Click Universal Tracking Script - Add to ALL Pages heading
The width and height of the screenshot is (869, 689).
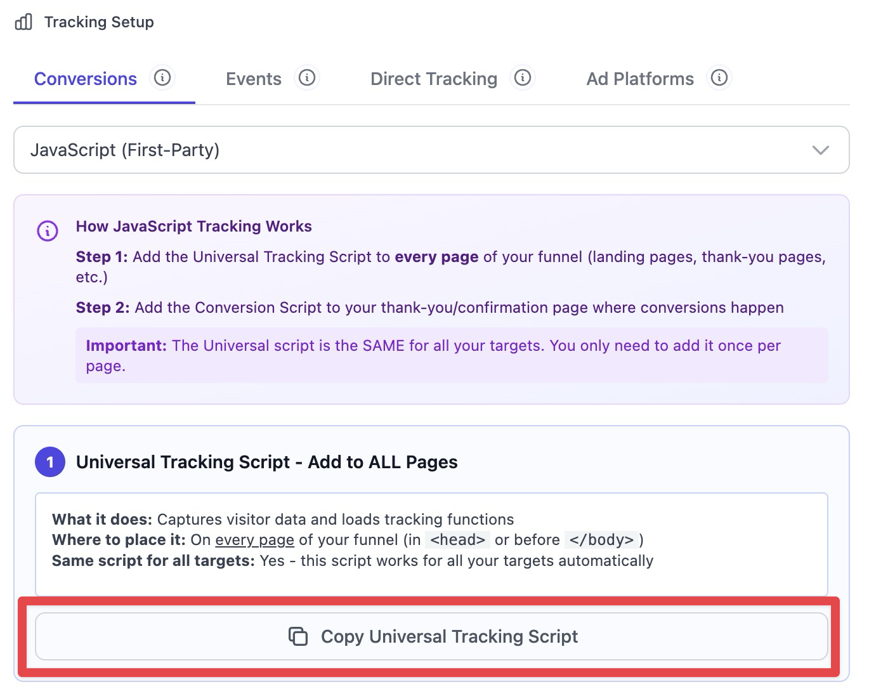point(267,462)
